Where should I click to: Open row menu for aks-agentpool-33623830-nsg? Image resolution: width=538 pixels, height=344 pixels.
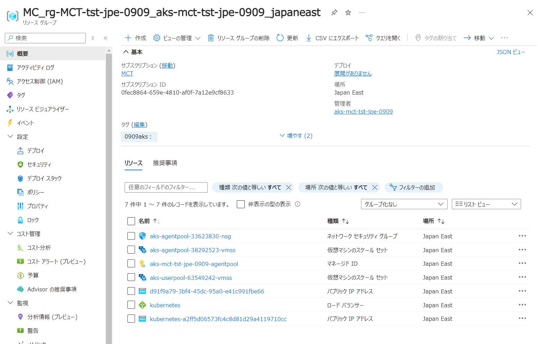(x=522, y=236)
